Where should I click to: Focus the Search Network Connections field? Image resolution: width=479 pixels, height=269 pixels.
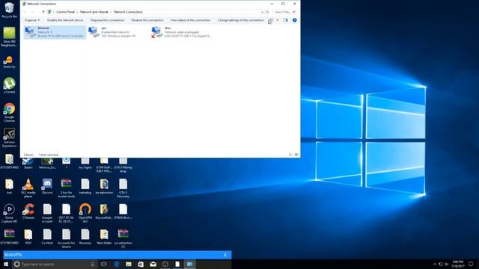284,12
